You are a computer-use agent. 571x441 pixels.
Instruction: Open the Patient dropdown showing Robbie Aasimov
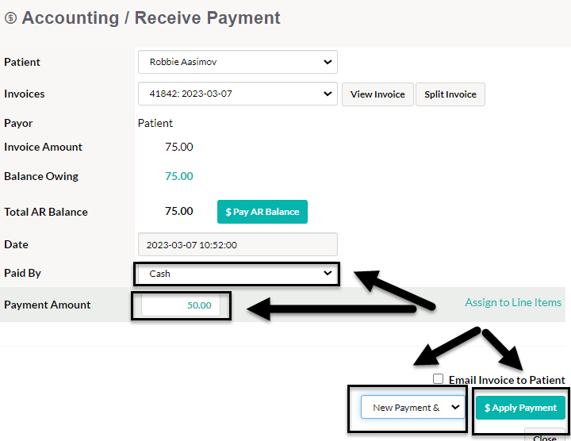click(237, 62)
